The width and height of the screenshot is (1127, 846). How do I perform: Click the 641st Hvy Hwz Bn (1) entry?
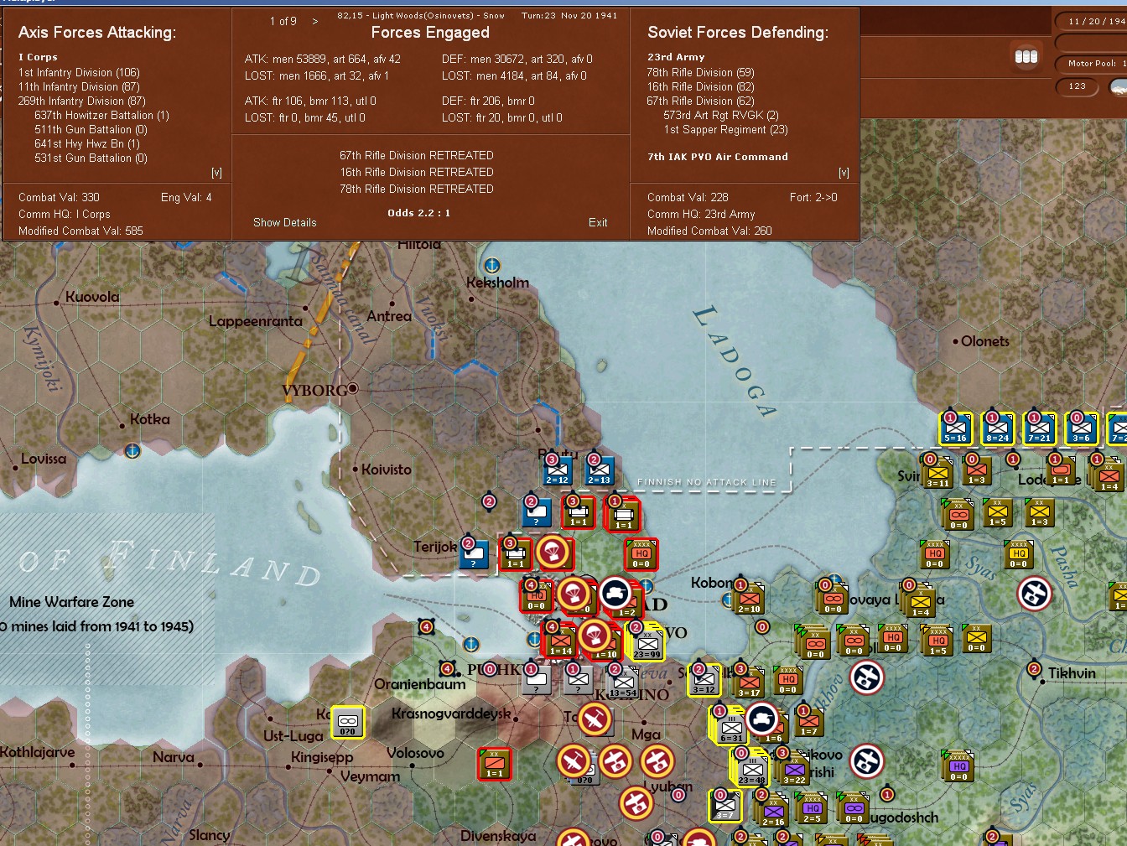click(x=87, y=144)
